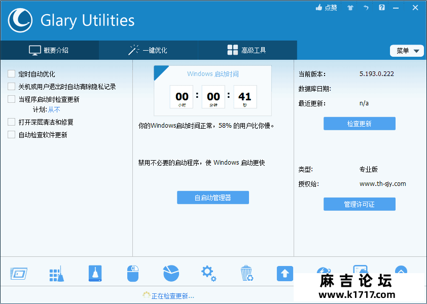Tick the 关机或用户退出时自动清除隐私记录 checkbox
This screenshot has width=427, height=304.
(12, 87)
